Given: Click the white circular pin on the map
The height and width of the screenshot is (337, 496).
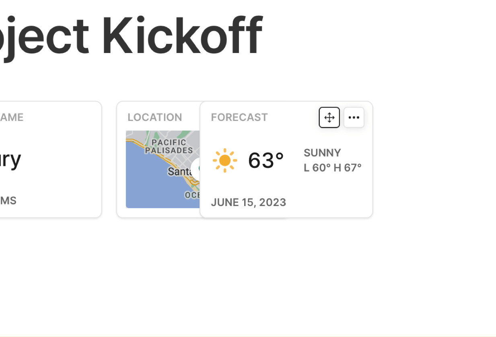Looking at the screenshot, I should tap(196, 168).
